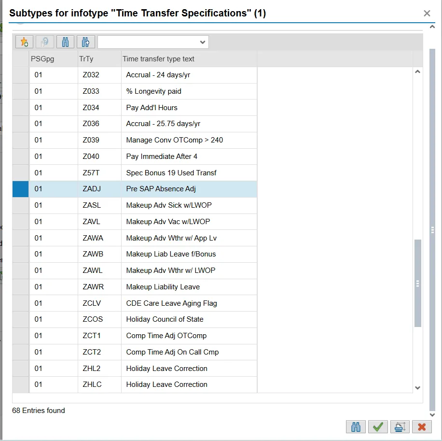Image resolution: width=442 pixels, height=441 pixels.
Task: Click the bottom binoculars search button
Action: point(356,427)
